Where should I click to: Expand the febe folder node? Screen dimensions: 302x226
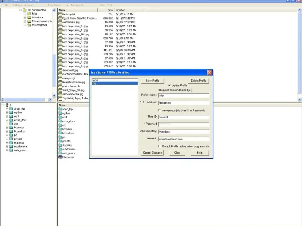(x=25, y=14)
